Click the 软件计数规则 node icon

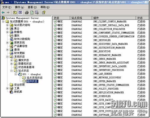click(x=12, y=39)
